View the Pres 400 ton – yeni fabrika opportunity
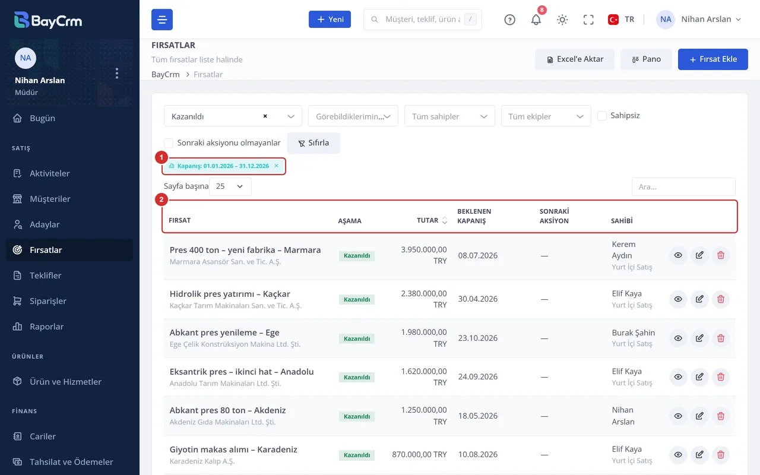This screenshot has height=475, width=760. [x=678, y=255]
